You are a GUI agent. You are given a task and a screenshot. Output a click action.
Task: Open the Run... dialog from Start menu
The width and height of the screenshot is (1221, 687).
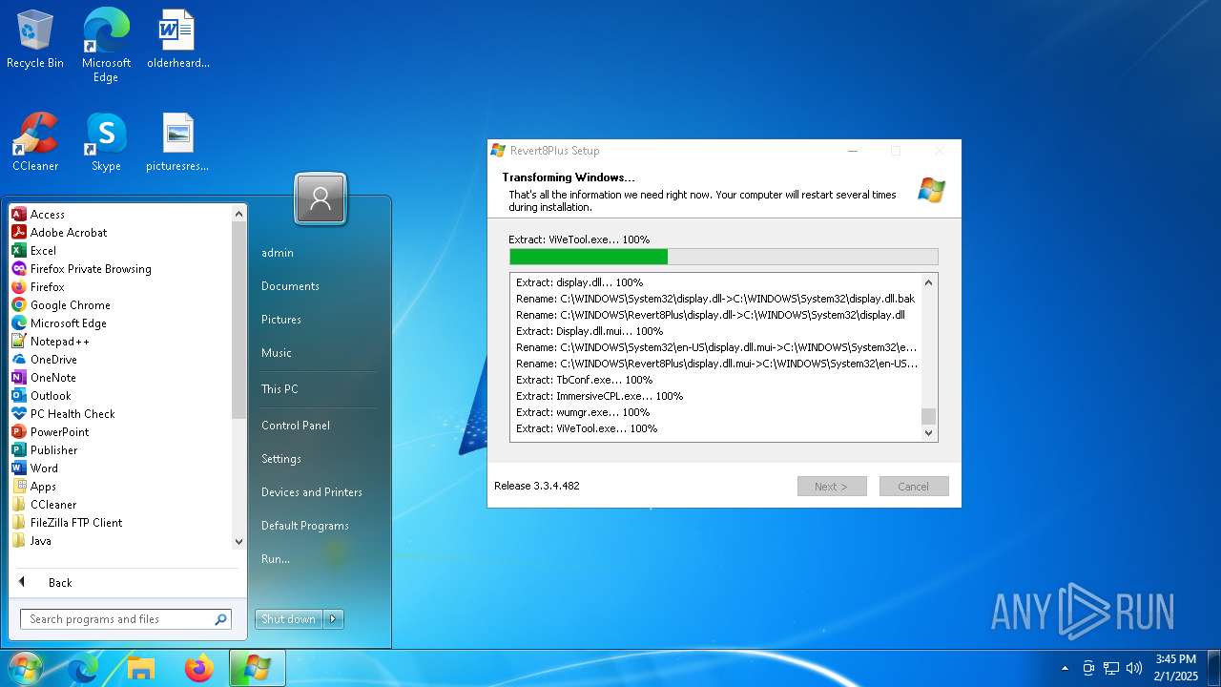click(276, 559)
